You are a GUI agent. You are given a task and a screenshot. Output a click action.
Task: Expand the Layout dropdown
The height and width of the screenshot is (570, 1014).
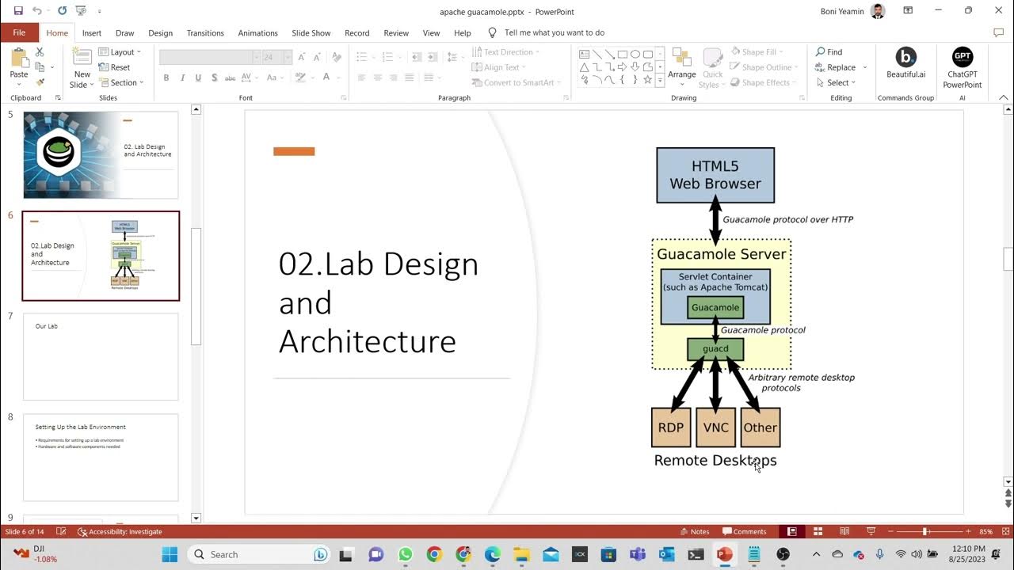(120, 52)
